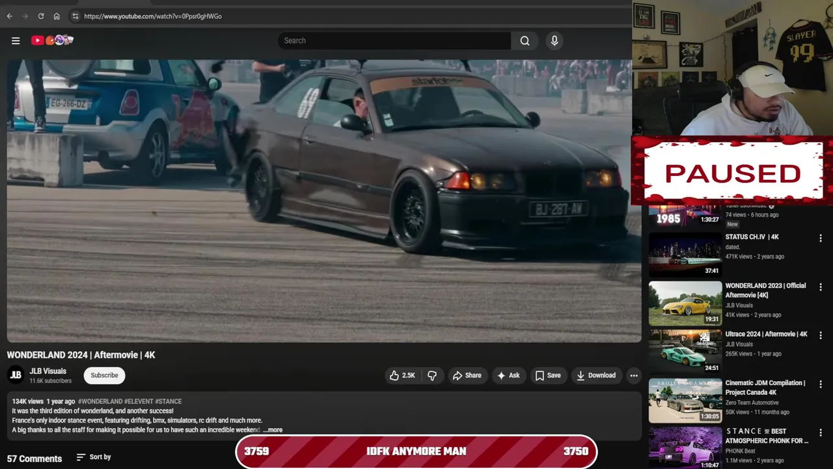Open STATUS CH.IV | 4K video title
Viewport: 833px width, 469px height.
point(752,237)
